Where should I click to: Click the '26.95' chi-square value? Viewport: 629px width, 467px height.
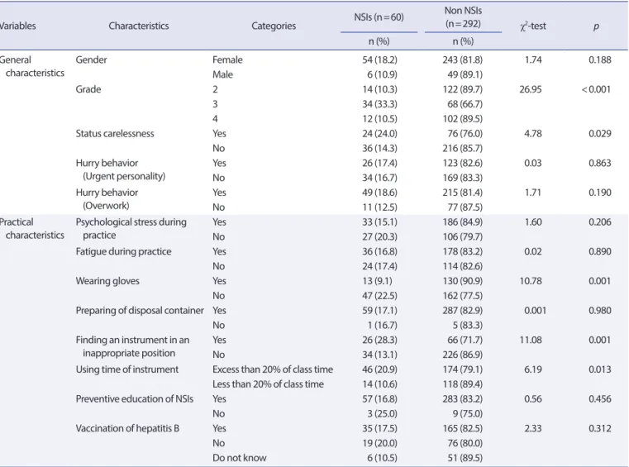point(531,89)
